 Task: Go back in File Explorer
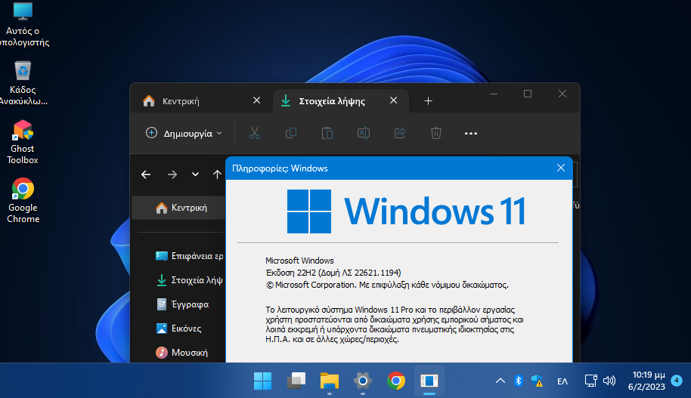146,174
